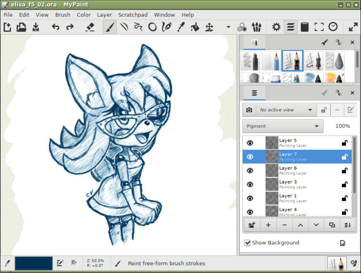Screen dimensions: 361x273
Task: Open the Scratchpad menu
Action: click(133, 15)
